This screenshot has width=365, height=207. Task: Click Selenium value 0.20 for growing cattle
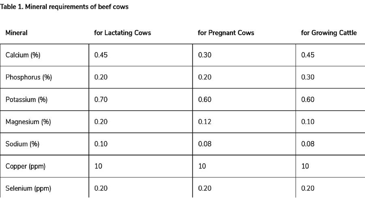308,188
